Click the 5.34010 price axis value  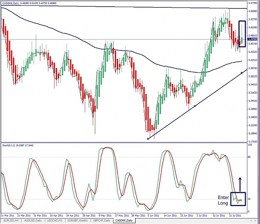[x=253, y=85]
